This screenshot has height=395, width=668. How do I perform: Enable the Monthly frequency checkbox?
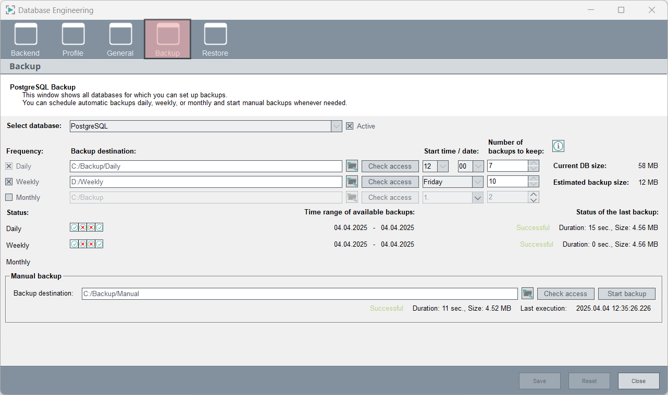tap(9, 198)
